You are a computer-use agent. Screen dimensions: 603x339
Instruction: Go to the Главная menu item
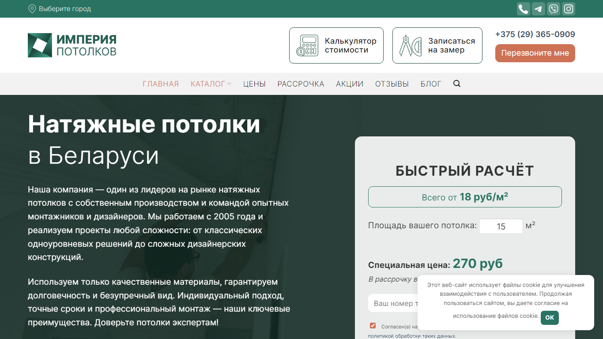pos(161,84)
